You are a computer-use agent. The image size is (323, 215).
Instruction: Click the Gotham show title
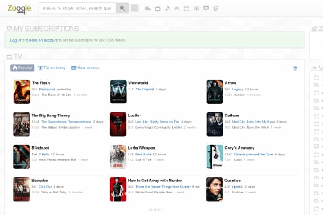click(x=232, y=116)
